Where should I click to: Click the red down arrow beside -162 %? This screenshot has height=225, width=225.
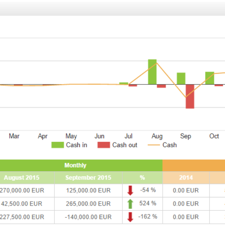coord(130,217)
